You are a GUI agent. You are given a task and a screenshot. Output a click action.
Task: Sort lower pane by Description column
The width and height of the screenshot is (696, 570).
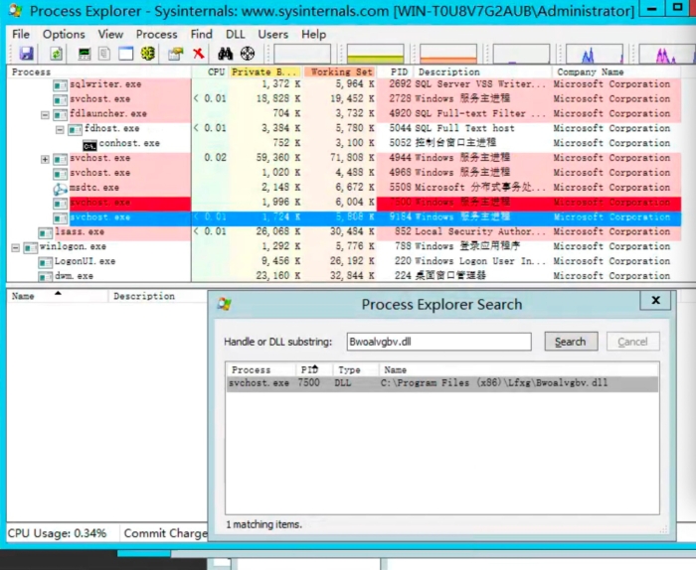point(157,296)
